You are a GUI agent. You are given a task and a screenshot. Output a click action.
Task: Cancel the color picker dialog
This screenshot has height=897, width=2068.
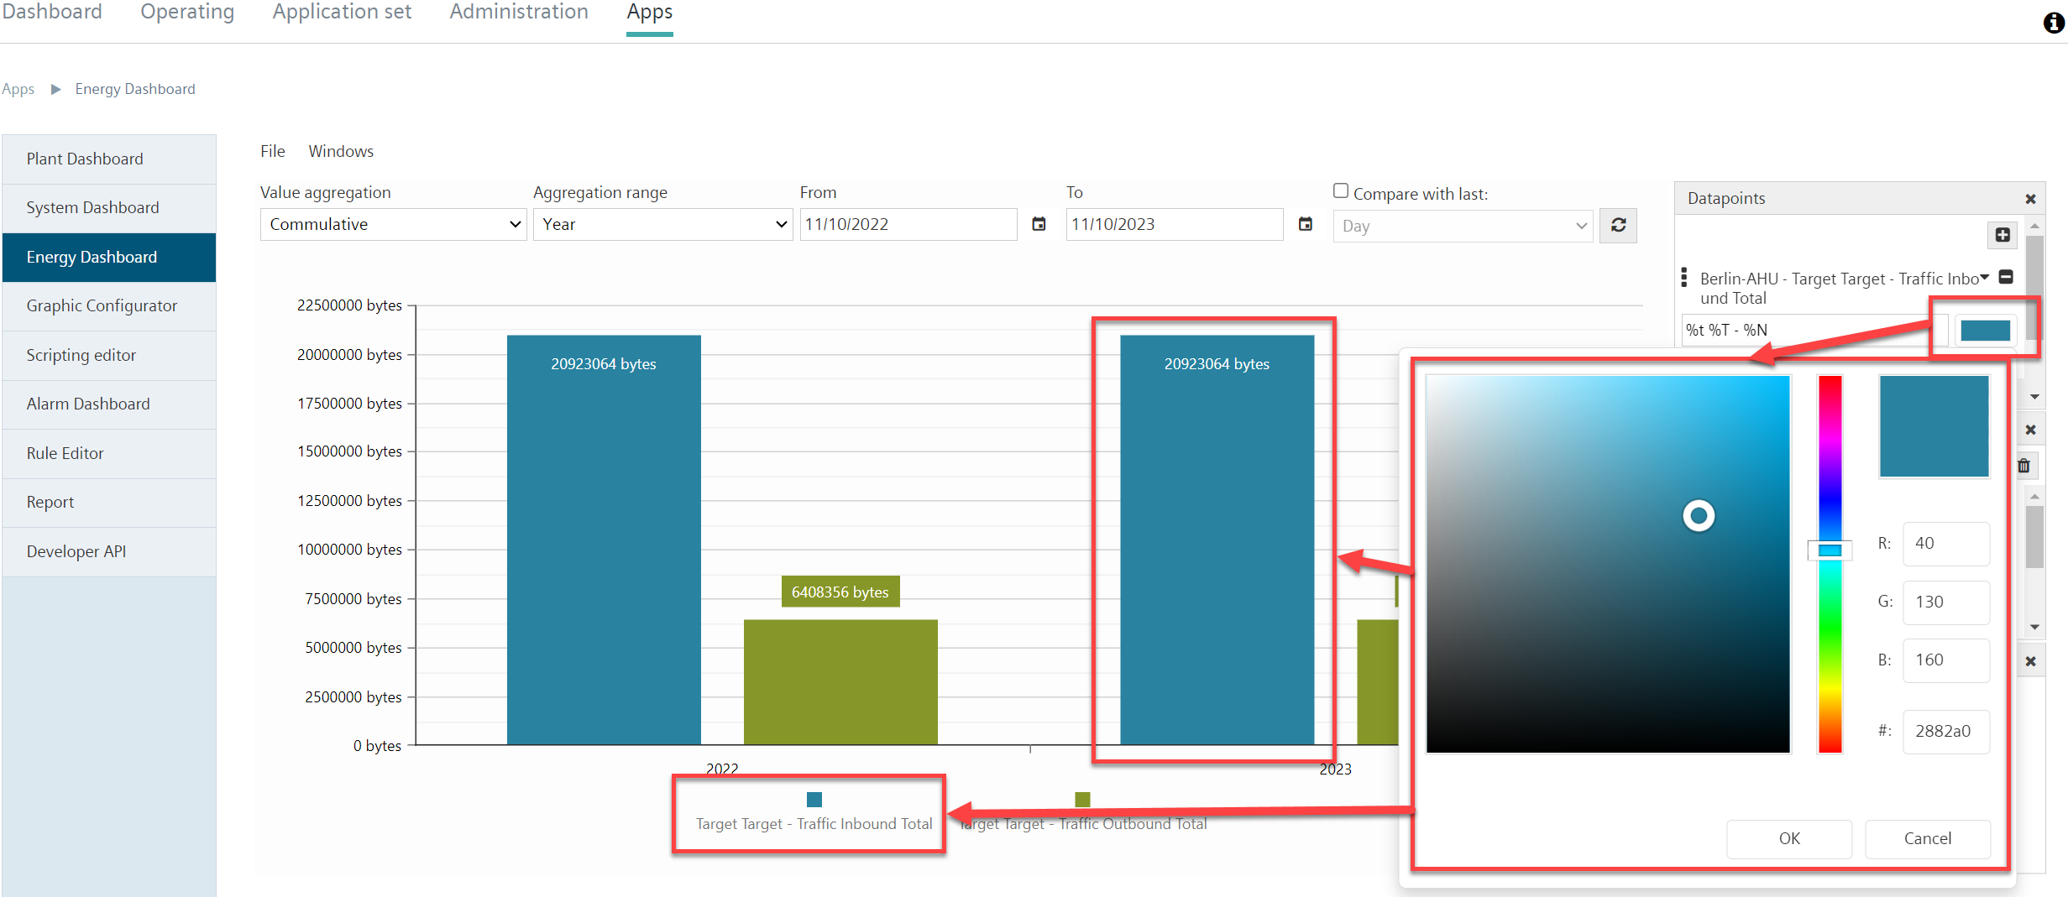(1927, 838)
